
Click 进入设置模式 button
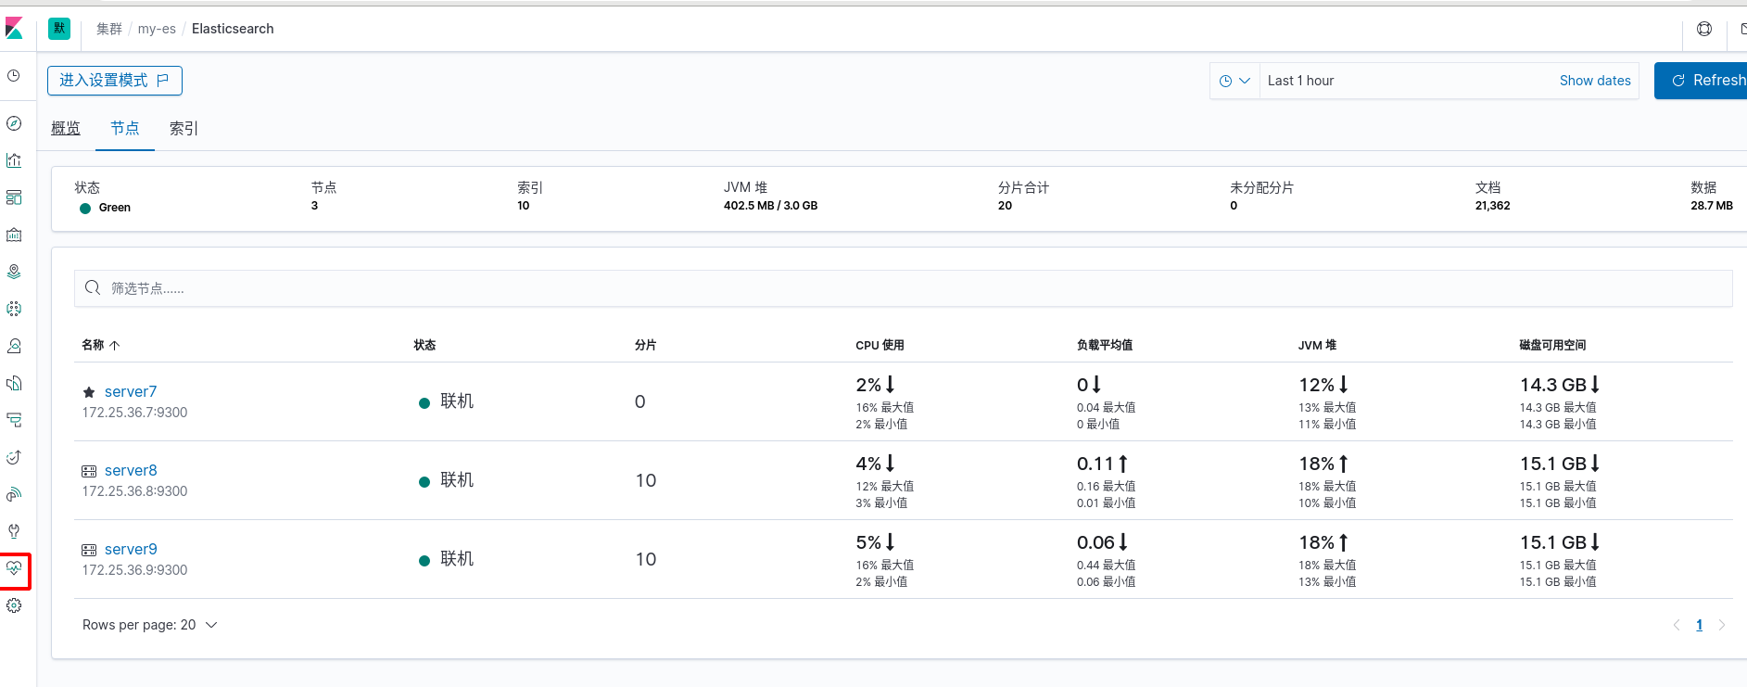pos(115,81)
